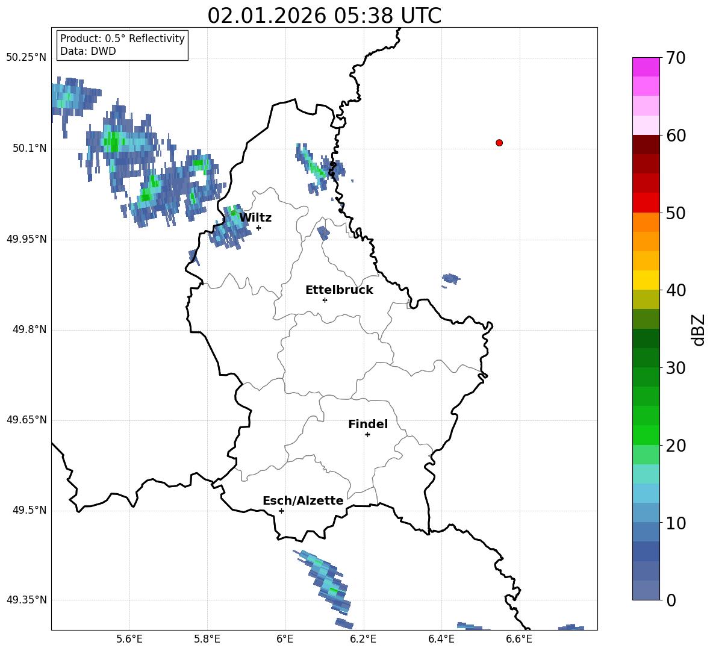The height and width of the screenshot is (651, 713).
Task: Click the Esch/Alzette city label
Action: click(x=303, y=500)
